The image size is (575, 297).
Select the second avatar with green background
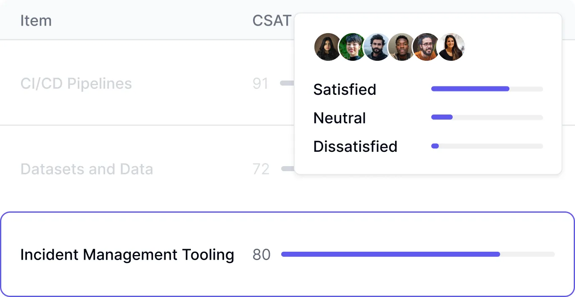352,47
